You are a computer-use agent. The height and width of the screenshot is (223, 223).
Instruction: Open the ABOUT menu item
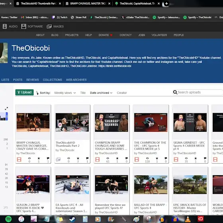tap(40, 35)
